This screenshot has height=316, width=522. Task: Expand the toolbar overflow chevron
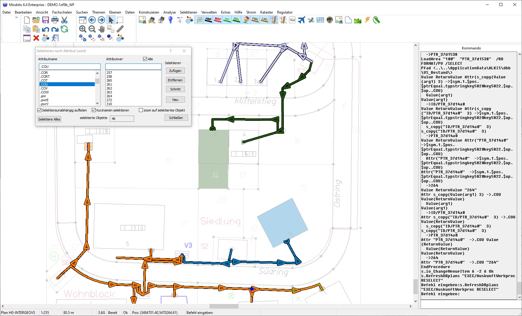[x=17, y=17]
